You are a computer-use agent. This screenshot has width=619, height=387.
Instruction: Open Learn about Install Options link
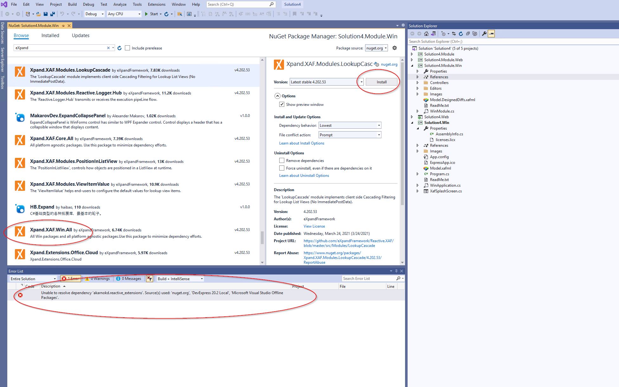coord(301,143)
